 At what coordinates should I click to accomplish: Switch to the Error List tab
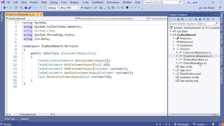tap(12, 119)
